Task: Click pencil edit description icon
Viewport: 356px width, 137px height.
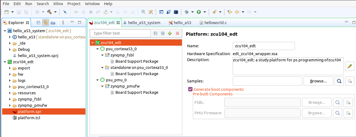Action: coord(350,66)
